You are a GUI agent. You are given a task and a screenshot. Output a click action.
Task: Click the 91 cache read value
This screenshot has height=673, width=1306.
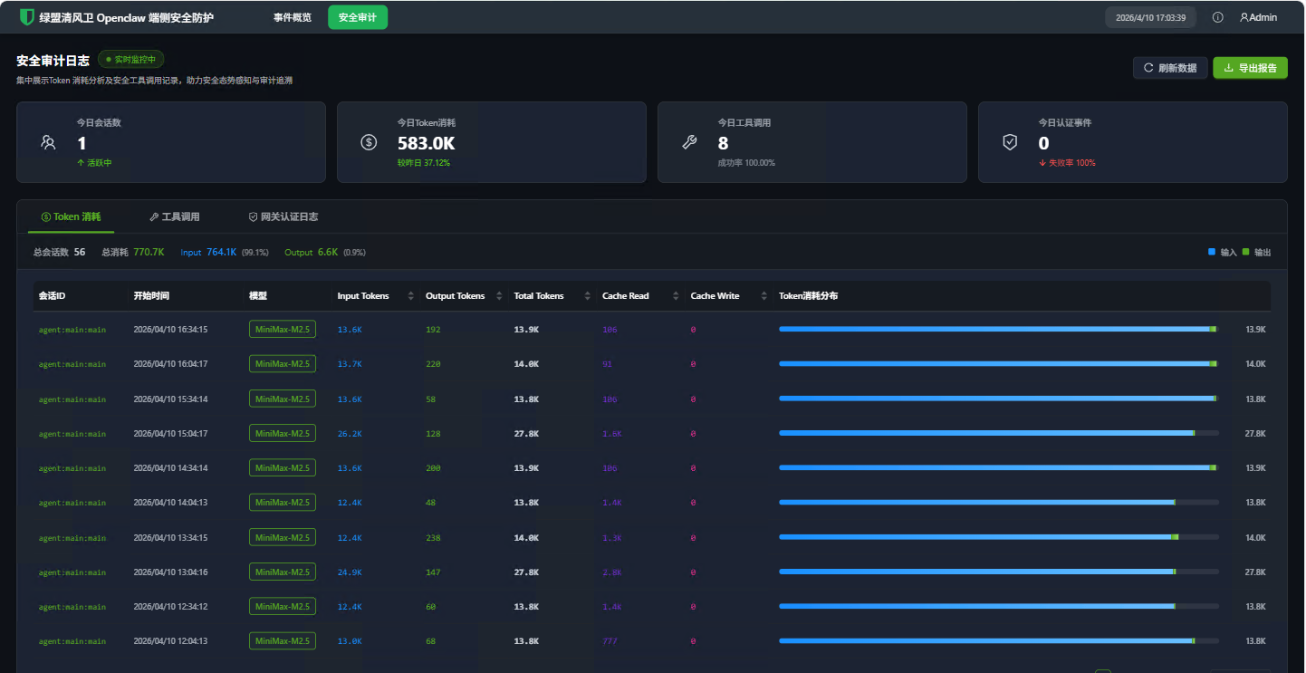607,364
